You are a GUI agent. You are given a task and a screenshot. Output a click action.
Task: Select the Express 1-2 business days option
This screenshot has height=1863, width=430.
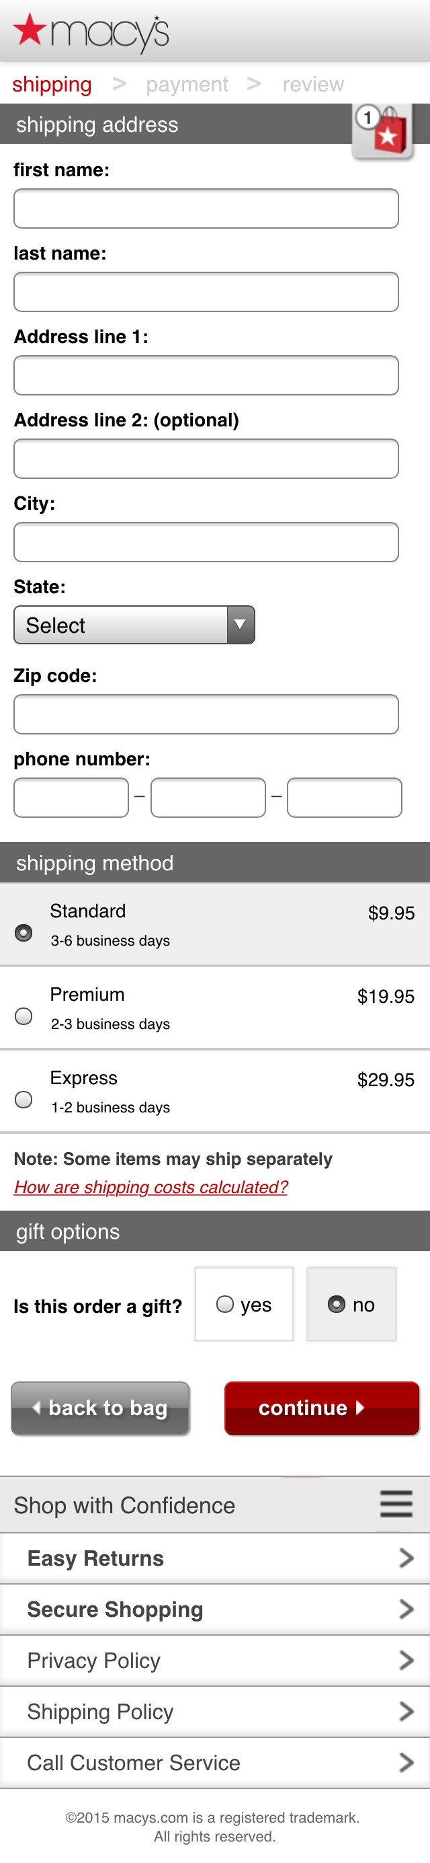(x=23, y=1099)
